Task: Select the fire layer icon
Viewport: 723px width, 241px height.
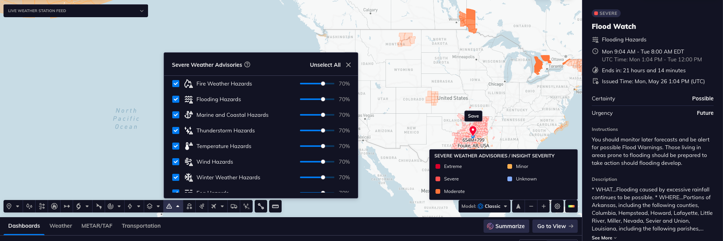Action: pyautogui.click(x=54, y=206)
